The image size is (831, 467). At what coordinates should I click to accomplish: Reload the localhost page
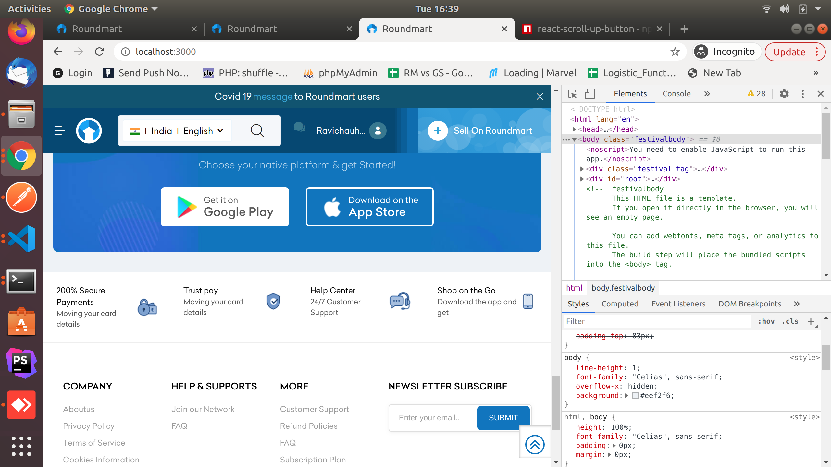point(99,52)
